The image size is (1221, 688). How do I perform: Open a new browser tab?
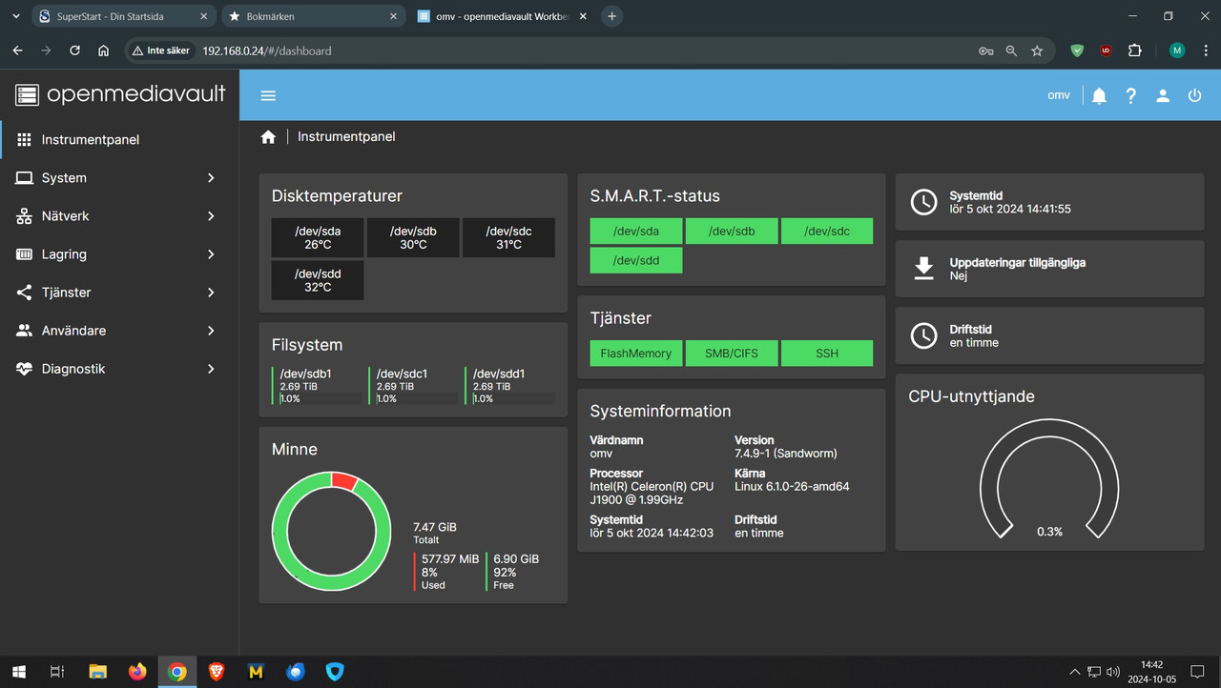pyautogui.click(x=612, y=16)
